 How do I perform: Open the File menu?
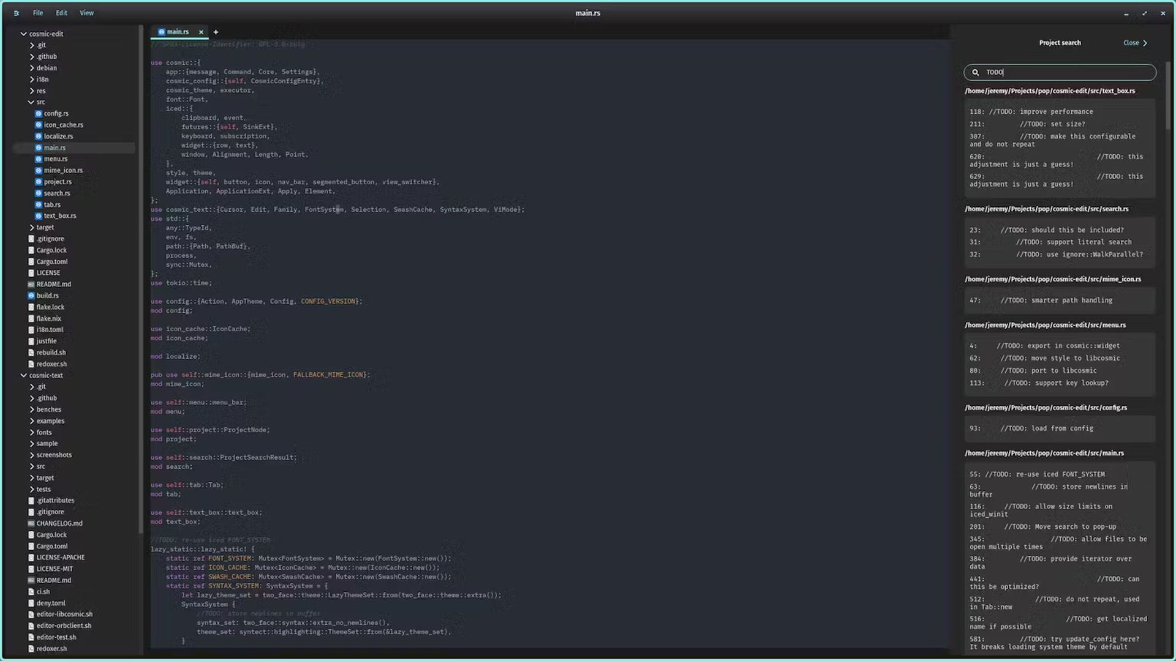(37, 13)
